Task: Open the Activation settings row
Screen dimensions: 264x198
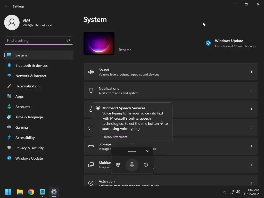Action: tap(171, 180)
